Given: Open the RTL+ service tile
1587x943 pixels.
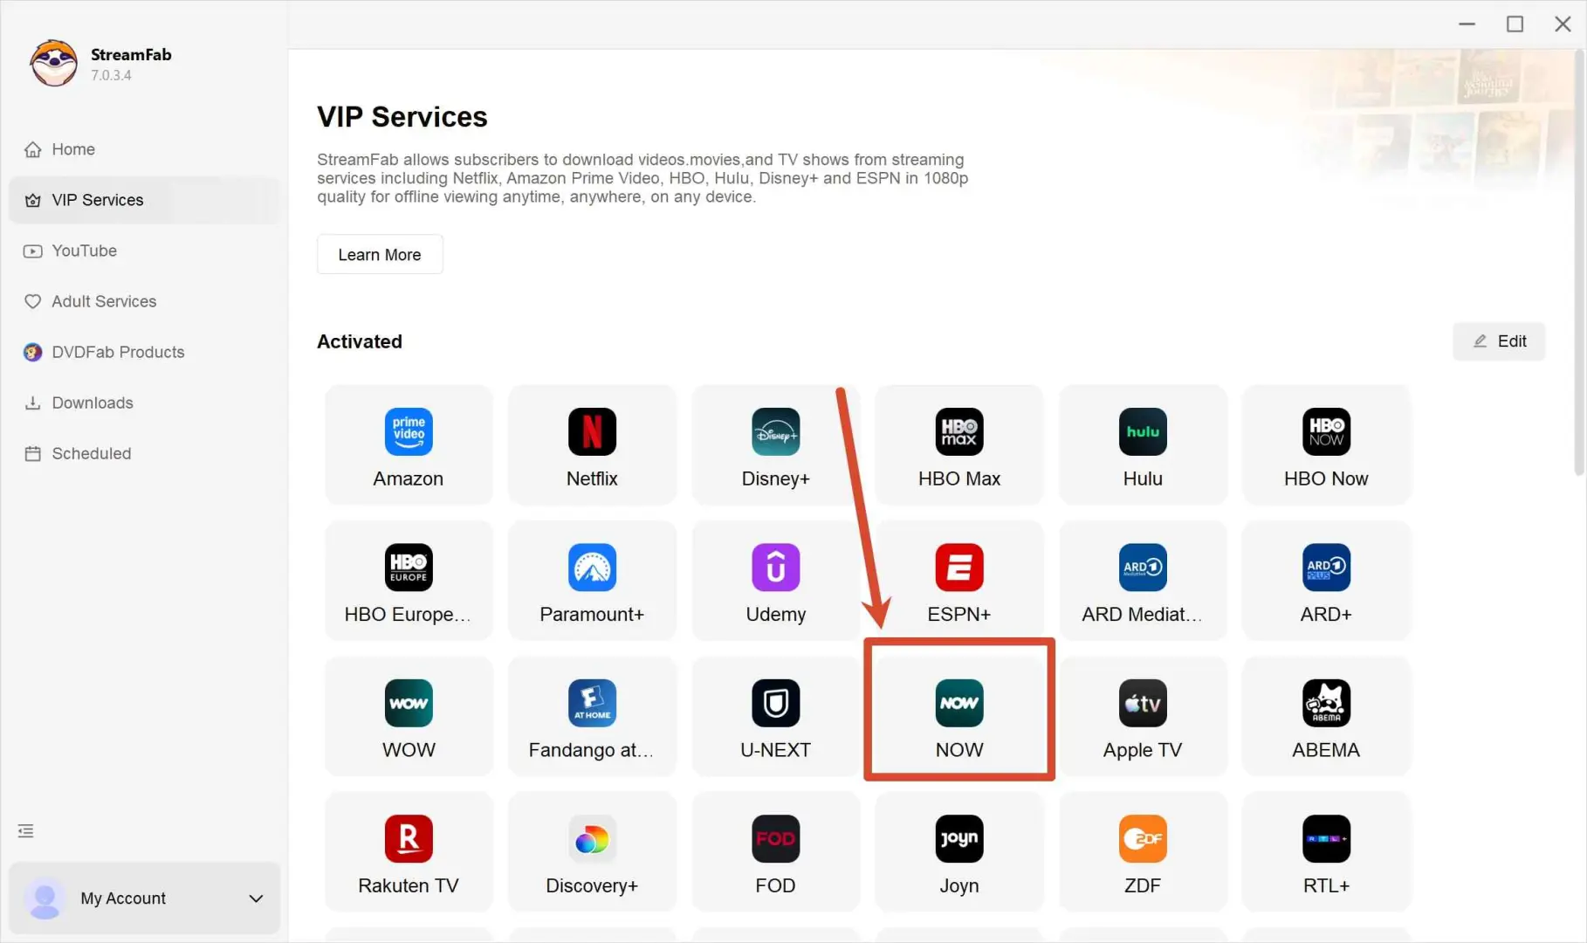Looking at the screenshot, I should pyautogui.click(x=1326, y=852).
